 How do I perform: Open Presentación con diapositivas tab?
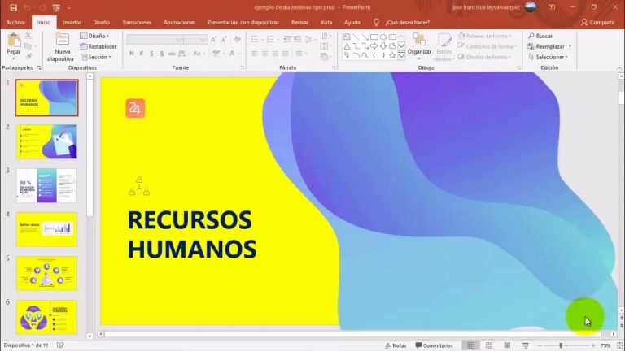tap(243, 22)
